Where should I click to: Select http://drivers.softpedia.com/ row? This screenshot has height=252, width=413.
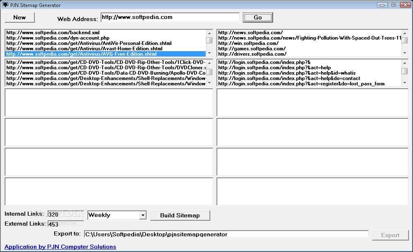click(309, 54)
